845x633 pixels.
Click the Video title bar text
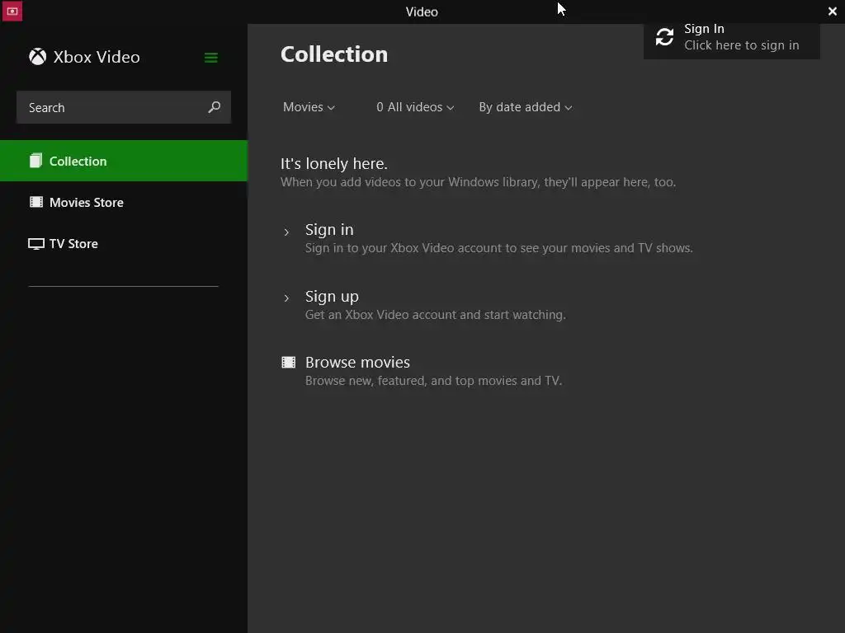(x=422, y=12)
